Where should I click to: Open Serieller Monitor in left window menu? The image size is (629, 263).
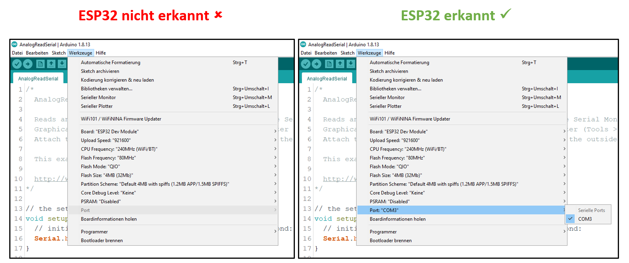98,97
